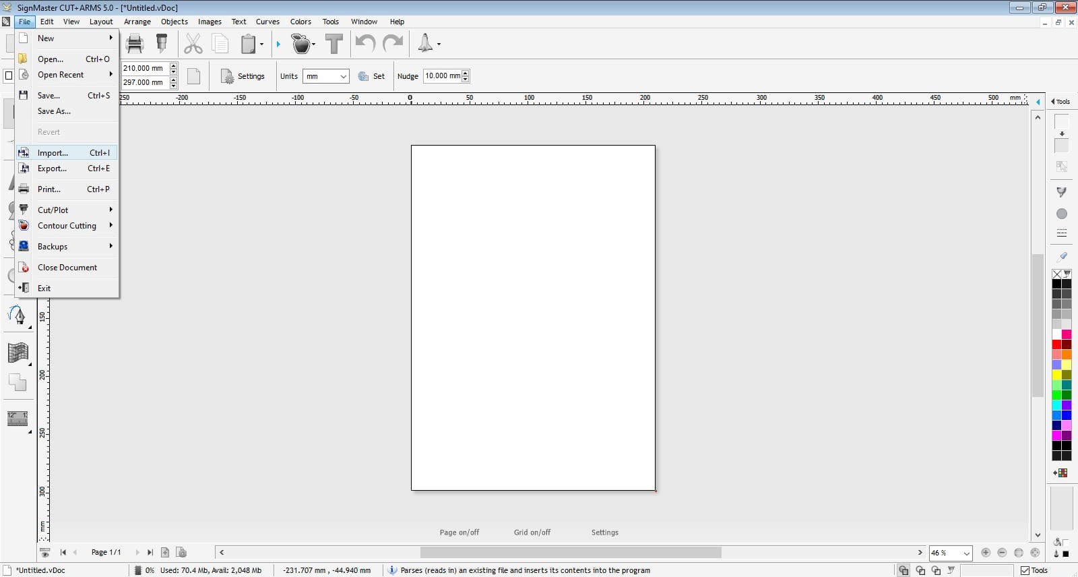
Task: Toggle the second overlap mode icon in status bar
Action: click(920, 570)
